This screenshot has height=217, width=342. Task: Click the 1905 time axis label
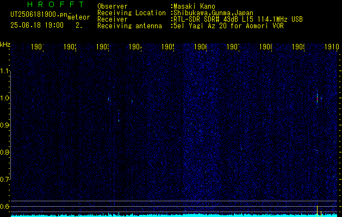coord(168,47)
